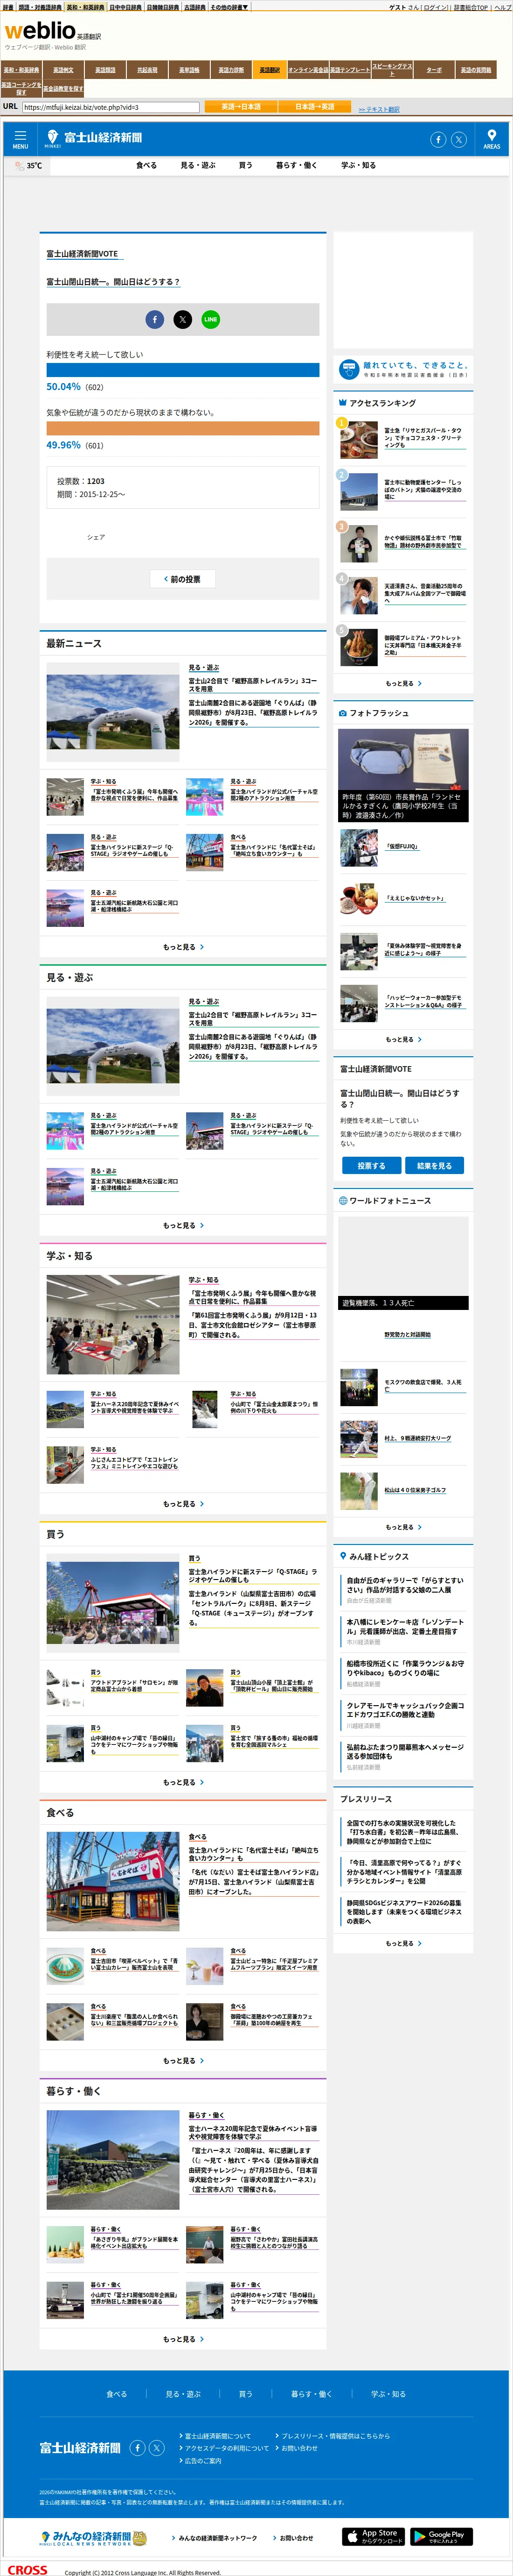Expand もっと見る under アクセスランキング
513x2576 pixels.
[x=403, y=684]
